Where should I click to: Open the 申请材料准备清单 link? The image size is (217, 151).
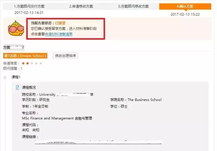59,34
